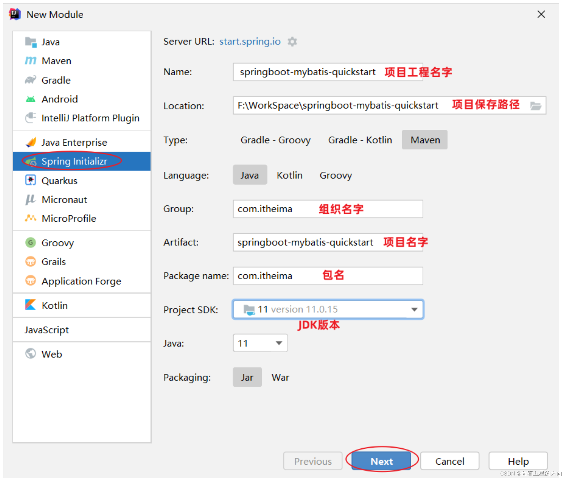Image resolution: width=566 pixels, height=479 pixels.
Task: Click the Help button
Action: pos(518,461)
